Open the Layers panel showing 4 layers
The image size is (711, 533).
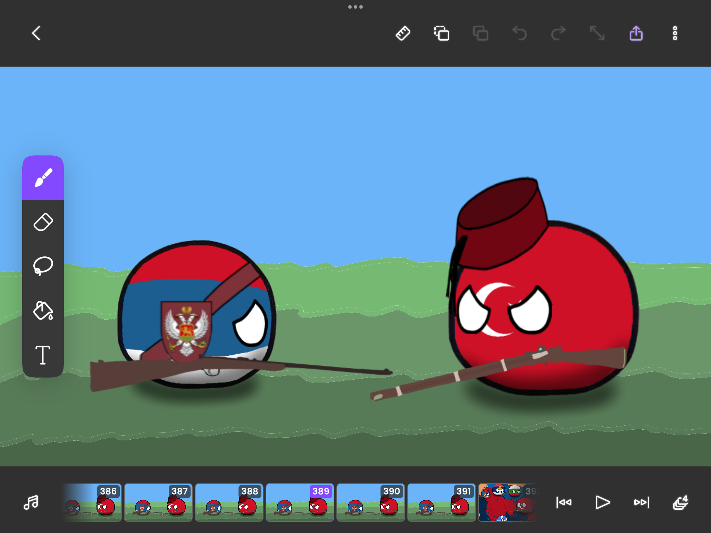click(680, 502)
